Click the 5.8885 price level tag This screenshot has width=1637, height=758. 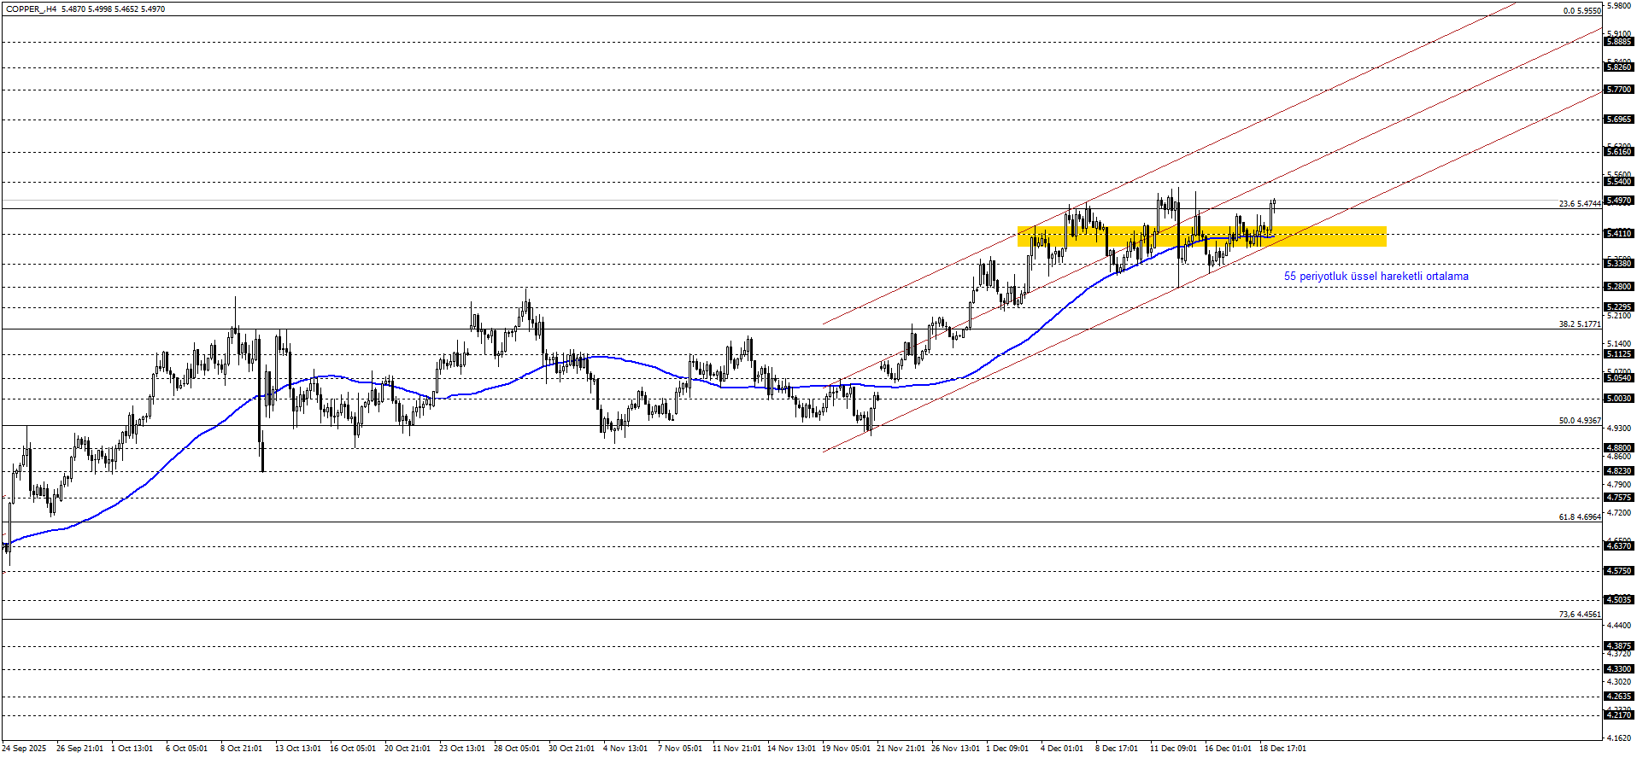click(x=1619, y=42)
